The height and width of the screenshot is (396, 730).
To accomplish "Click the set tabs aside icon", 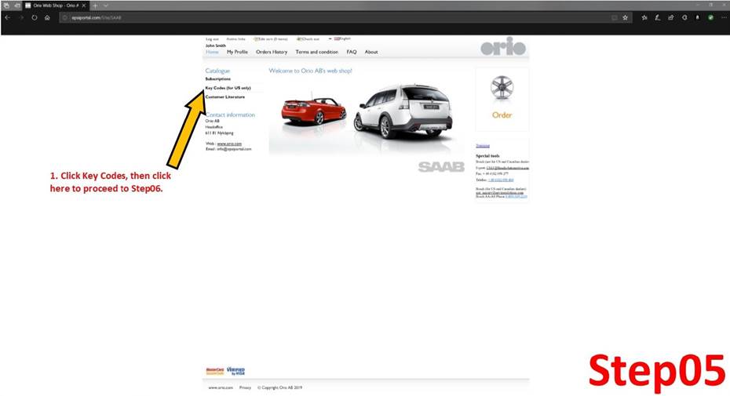I will pos(17,5).
